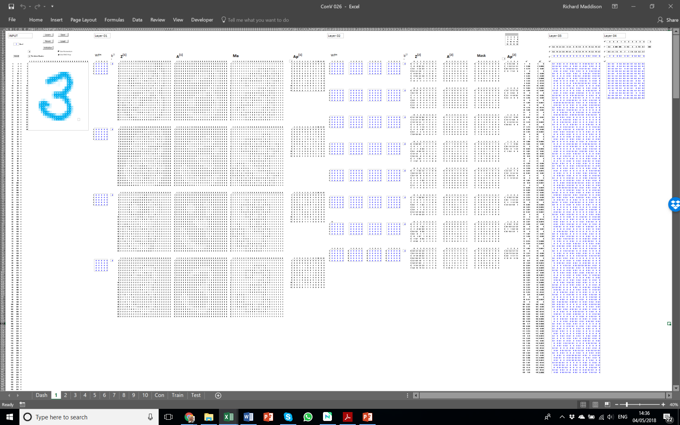Add a new sheet with plus icon

pyautogui.click(x=218, y=395)
